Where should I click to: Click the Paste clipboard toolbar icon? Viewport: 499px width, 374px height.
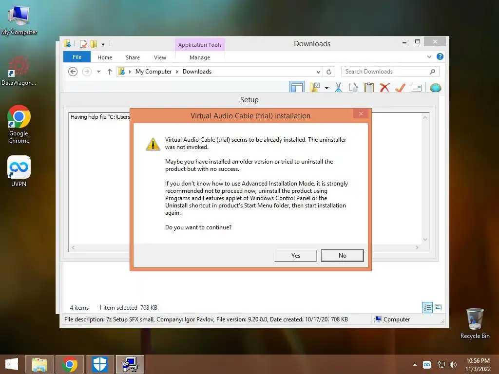(369, 88)
